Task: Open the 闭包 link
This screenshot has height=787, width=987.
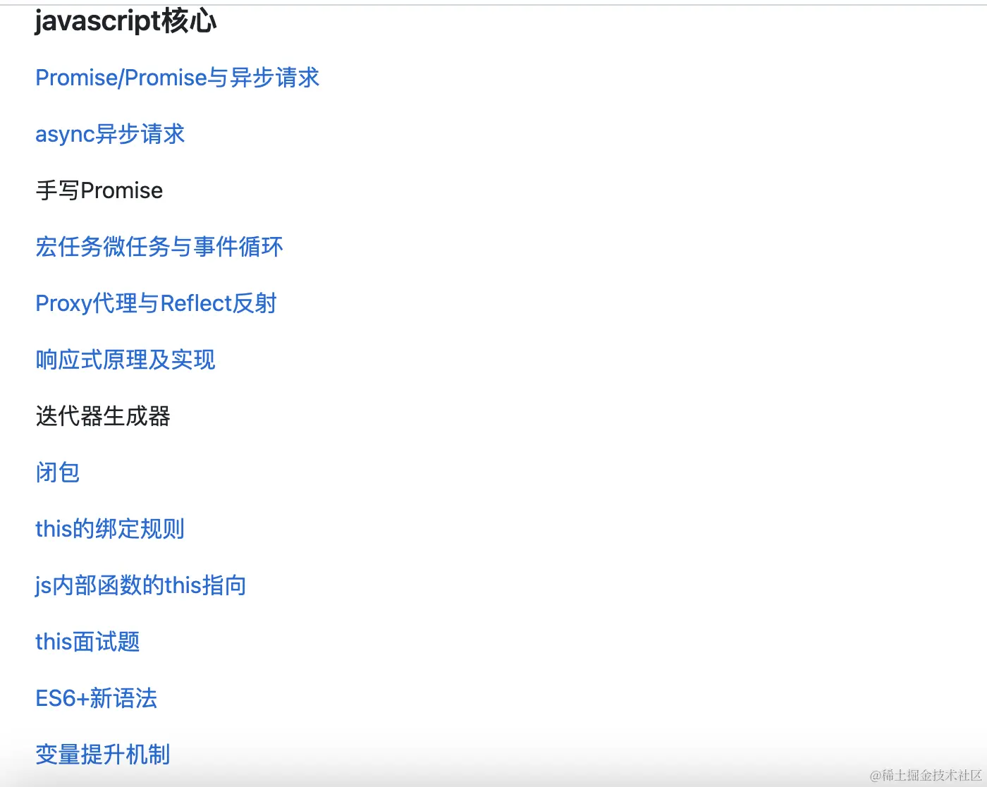Action: click(x=58, y=472)
